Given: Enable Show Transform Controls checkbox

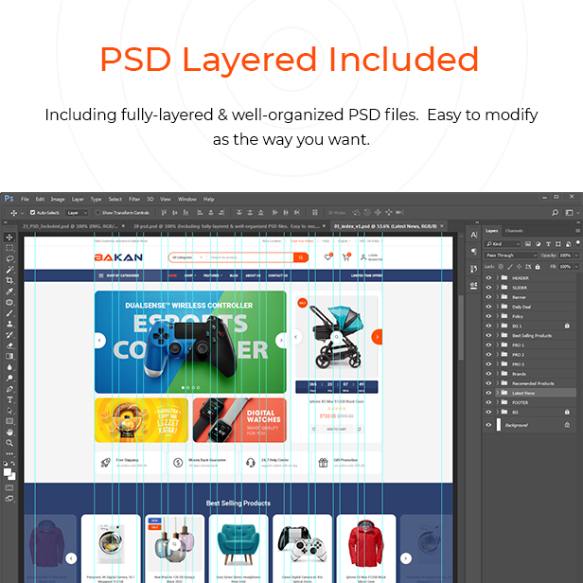Looking at the screenshot, I should coord(97,213).
